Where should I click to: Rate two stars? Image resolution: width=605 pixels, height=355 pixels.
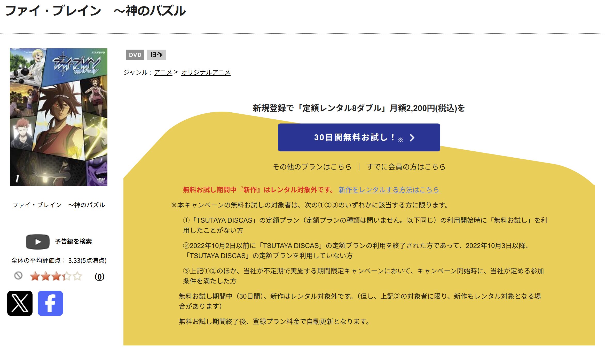45,276
